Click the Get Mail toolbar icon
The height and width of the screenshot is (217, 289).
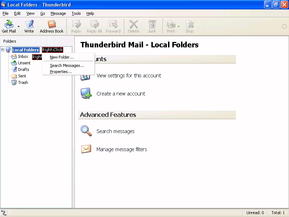pos(9,26)
